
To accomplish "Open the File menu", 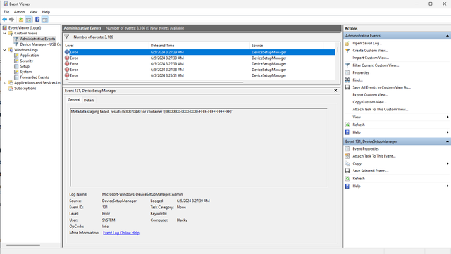I will 6,12.
